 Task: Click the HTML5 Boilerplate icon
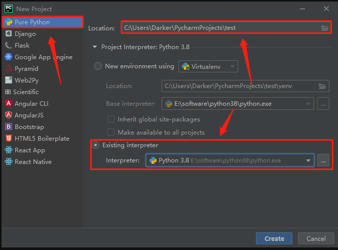(9, 139)
